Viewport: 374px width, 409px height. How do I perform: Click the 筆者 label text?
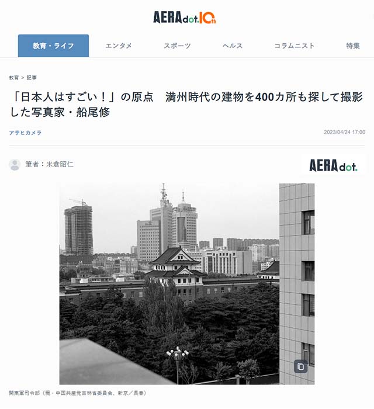32,164
